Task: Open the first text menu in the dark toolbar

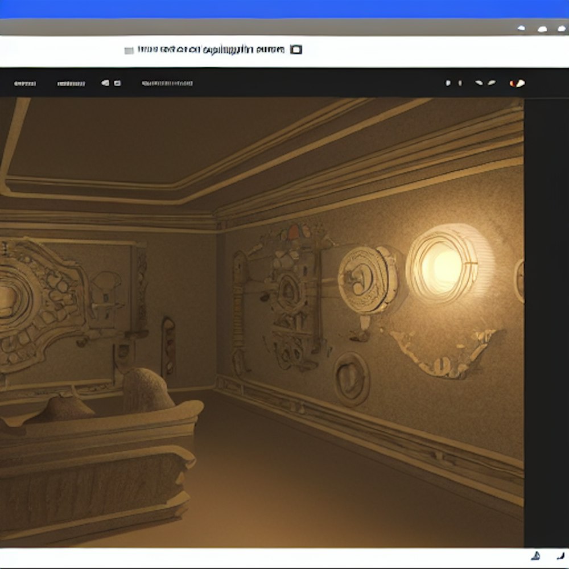Action: tap(24, 84)
